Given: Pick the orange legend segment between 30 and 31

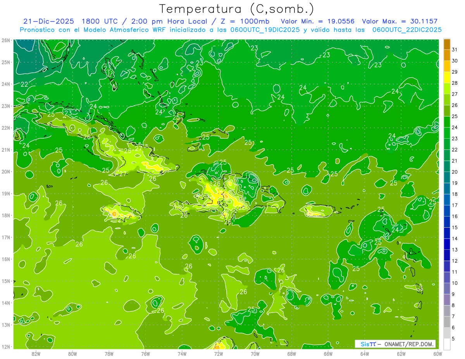Looking at the screenshot, I should pyautogui.click(x=447, y=55).
